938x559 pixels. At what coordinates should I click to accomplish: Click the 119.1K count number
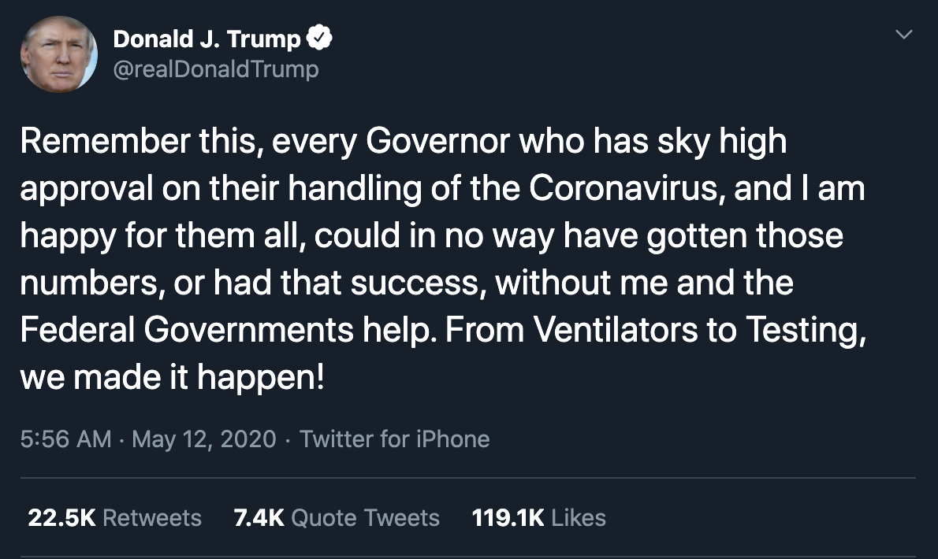pos(508,518)
